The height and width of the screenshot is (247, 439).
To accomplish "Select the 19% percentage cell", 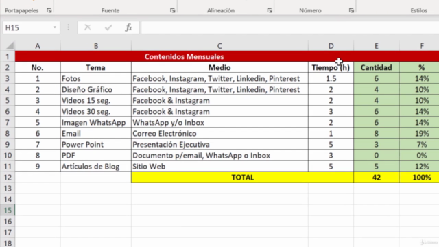I will 419,133.
